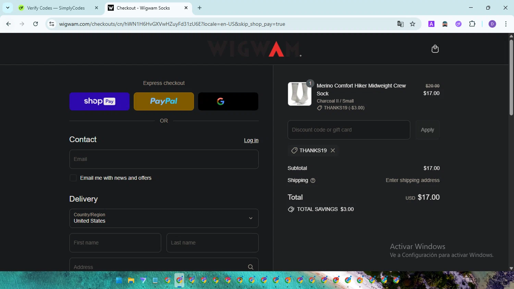
Task: Focus the Last name field
Action: pyautogui.click(x=212, y=243)
